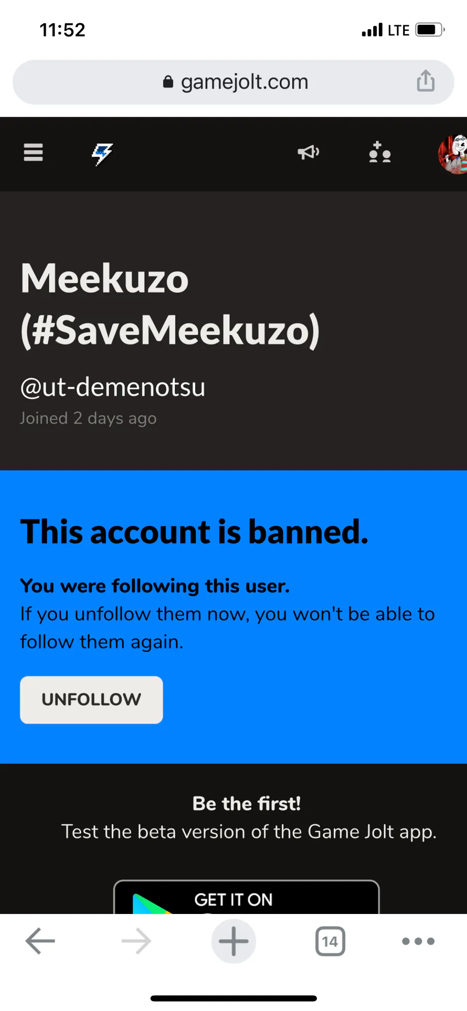Open the hamburger menu
This screenshot has height=1011, width=467.
pos(33,153)
